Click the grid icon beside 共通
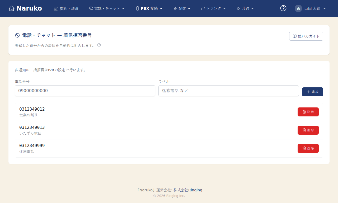The height and width of the screenshot is (203, 338). [239, 8]
